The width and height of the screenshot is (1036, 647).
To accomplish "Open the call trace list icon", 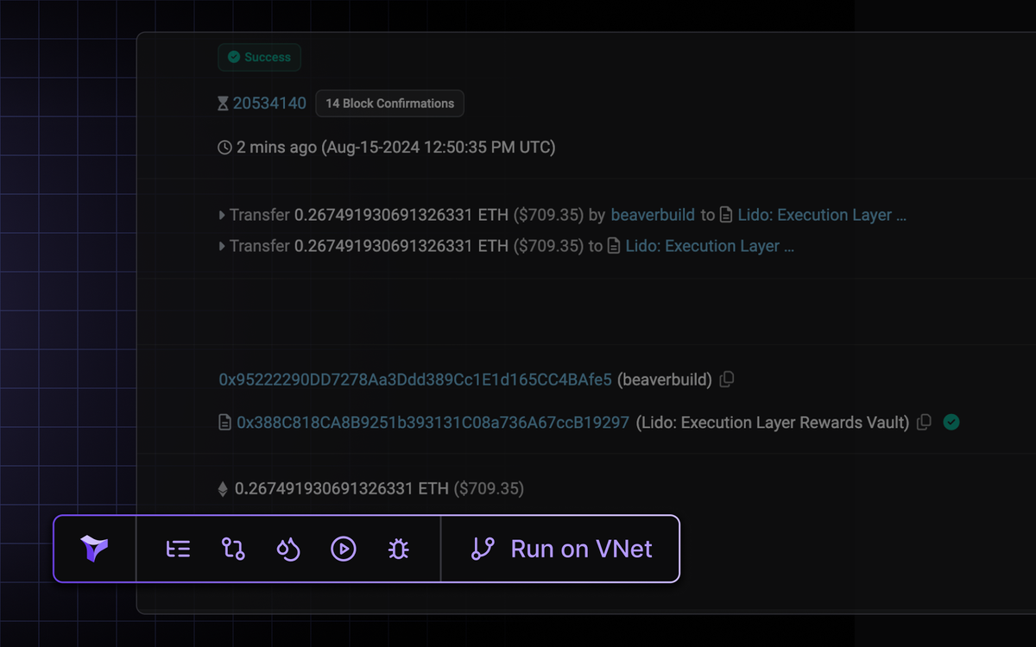I will (178, 549).
